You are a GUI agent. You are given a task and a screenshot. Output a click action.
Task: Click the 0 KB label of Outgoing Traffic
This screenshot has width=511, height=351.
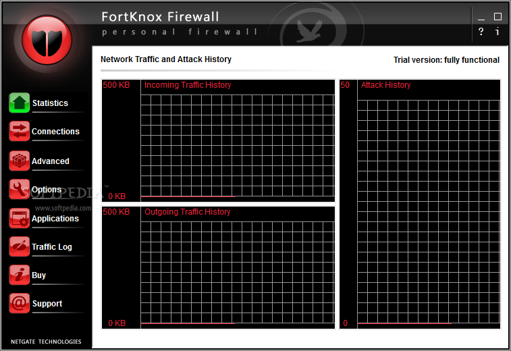click(x=117, y=323)
